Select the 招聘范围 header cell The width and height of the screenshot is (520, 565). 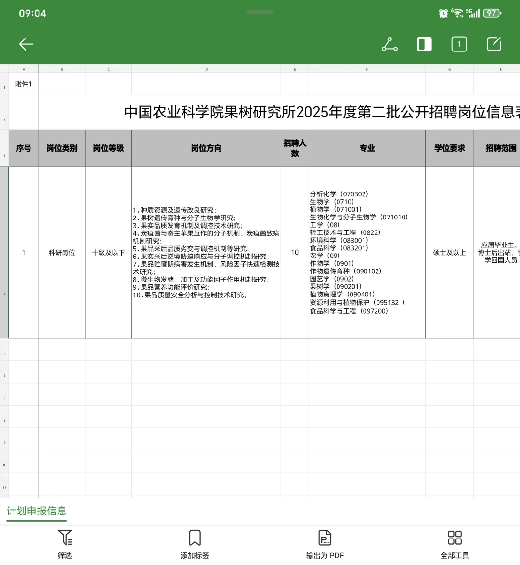(x=497, y=148)
